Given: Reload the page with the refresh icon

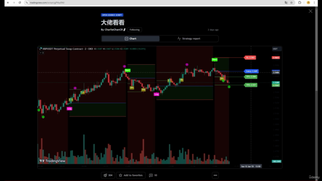Looking at the screenshot, I should coord(20,3).
